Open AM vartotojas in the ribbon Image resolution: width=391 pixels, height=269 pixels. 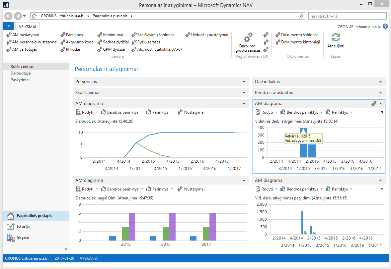pos(22,49)
